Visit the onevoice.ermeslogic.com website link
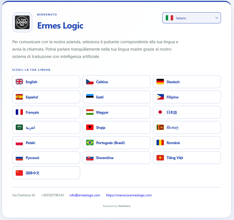The image size is (234, 220). pos(129,195)
